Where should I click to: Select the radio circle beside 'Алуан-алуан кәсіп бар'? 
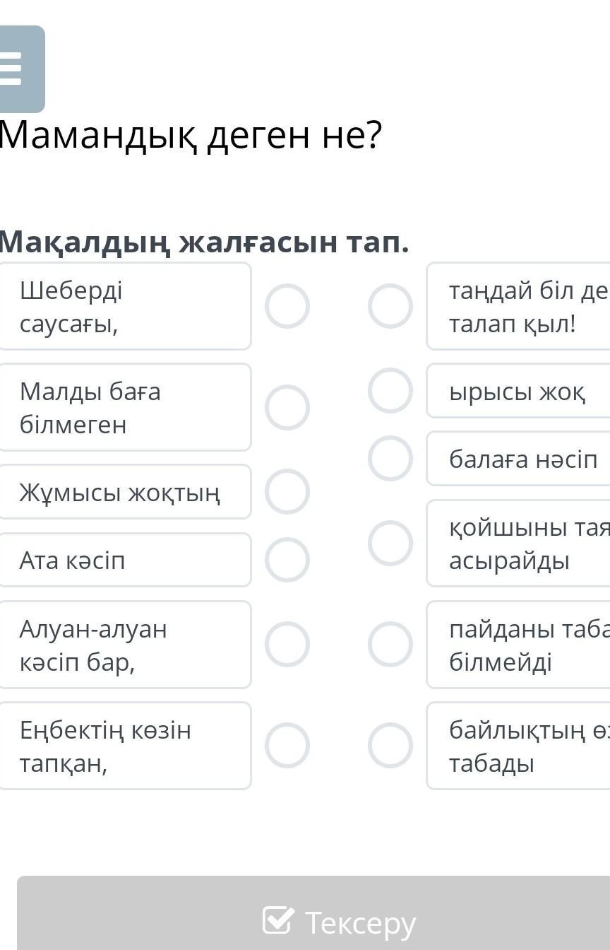pyautogui.click(x=287, y=645)
